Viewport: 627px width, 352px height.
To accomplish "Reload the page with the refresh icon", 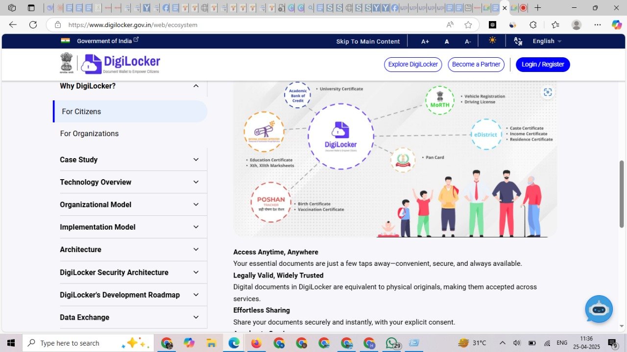I will pyautogui.click(x=33, y=24).
